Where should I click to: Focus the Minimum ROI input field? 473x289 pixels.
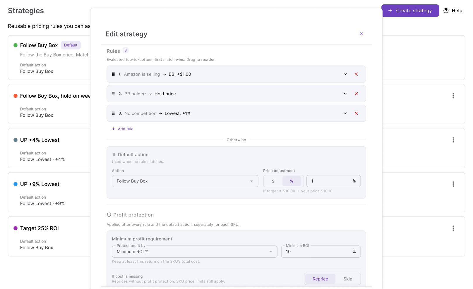pyautogui.click(x=321, y=252)
